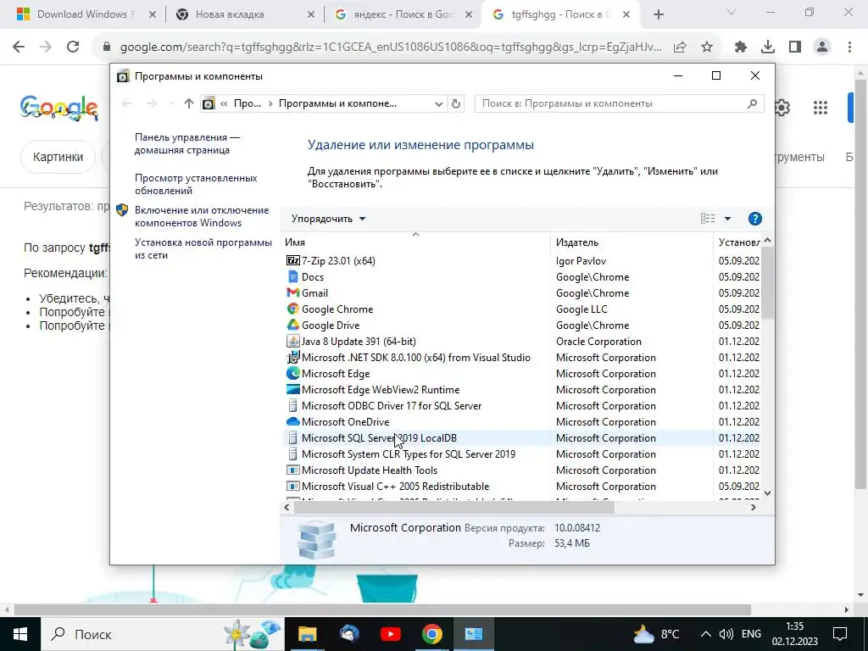Open Панель управления домашняя страница link
The height and width of the screenshot is (651, 868).
coord(187,143)
